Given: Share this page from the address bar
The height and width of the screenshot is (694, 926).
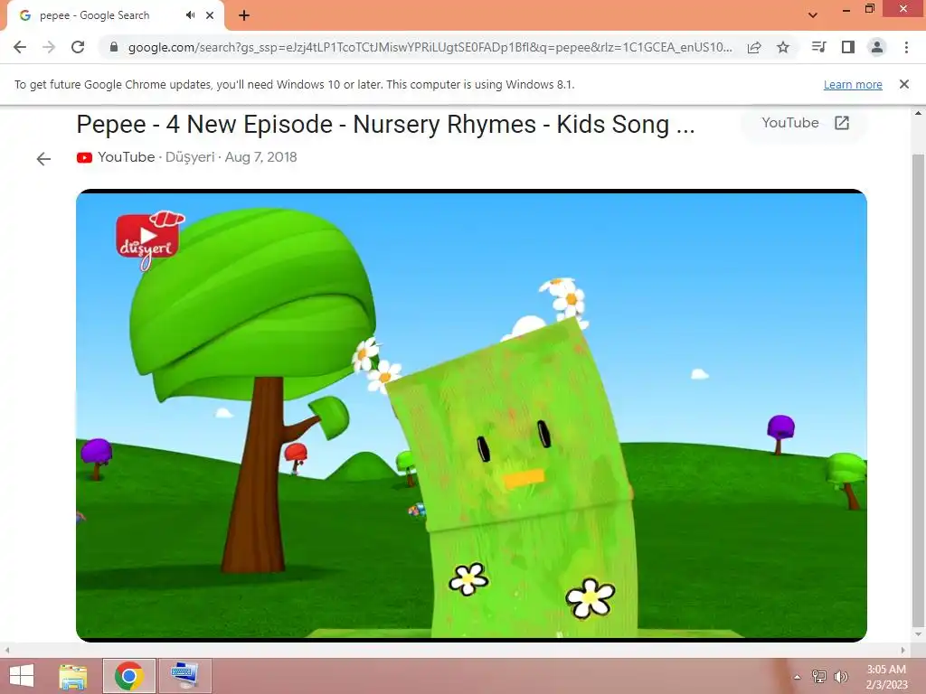Looking at the screenshot, I should tap(754, 48).
